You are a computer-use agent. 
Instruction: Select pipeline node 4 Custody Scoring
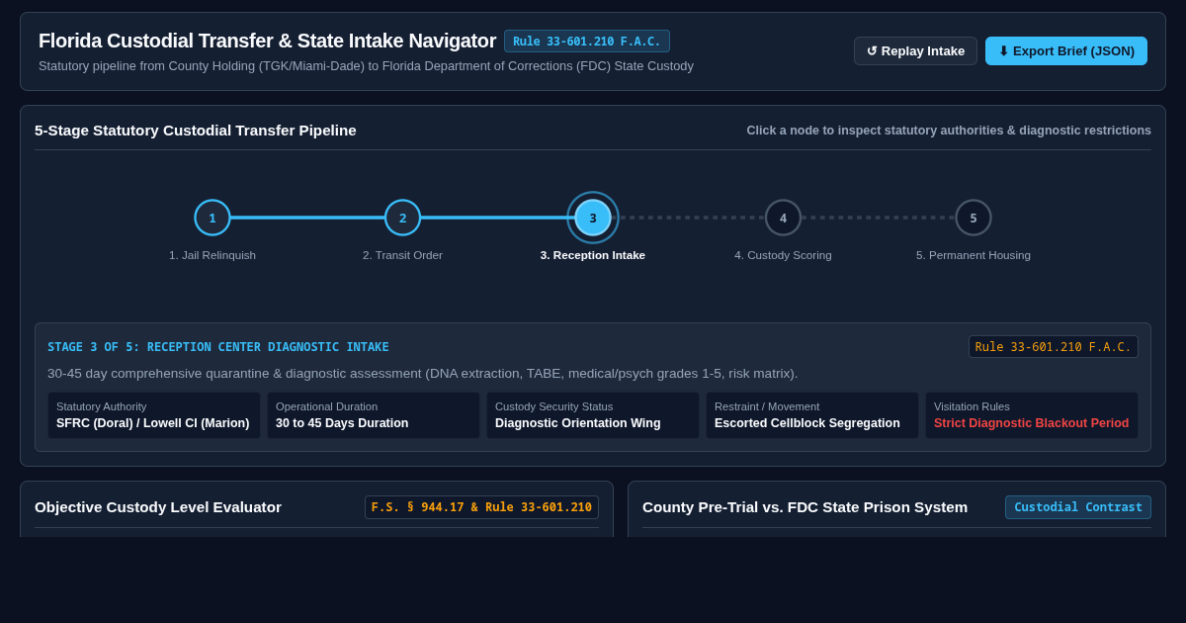pyautogui.click(x=783, y=218)
